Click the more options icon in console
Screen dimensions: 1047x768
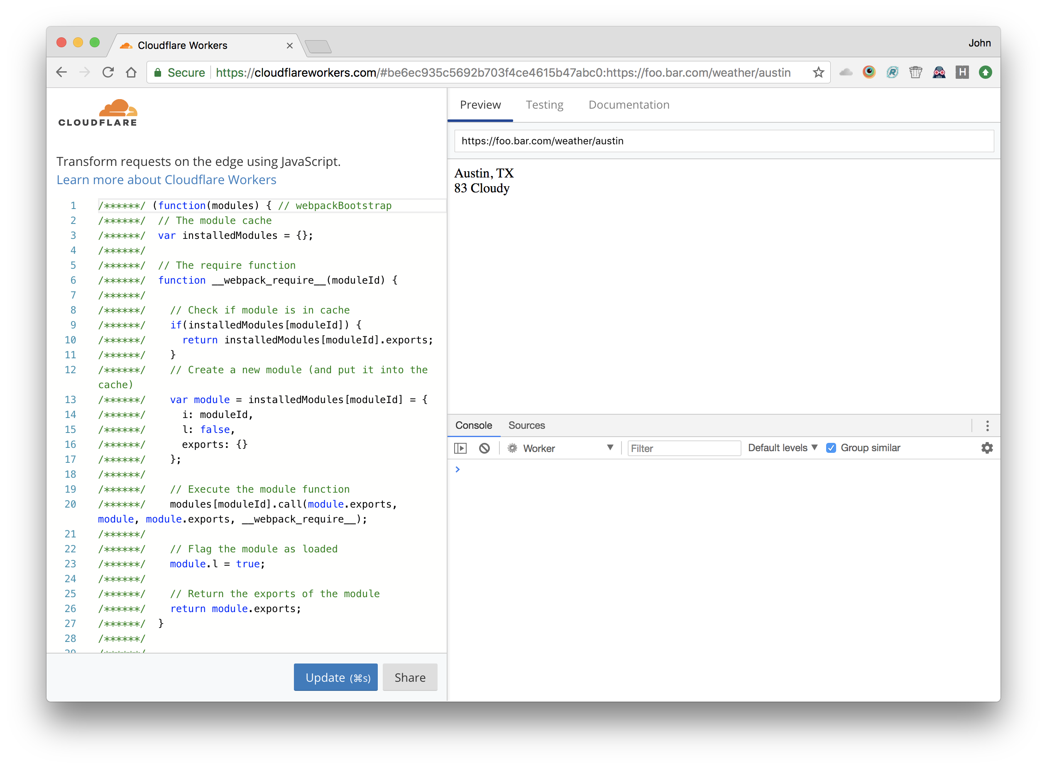(x=988, y=425)
